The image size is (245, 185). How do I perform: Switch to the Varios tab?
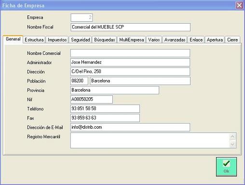[x=154, y=40]
